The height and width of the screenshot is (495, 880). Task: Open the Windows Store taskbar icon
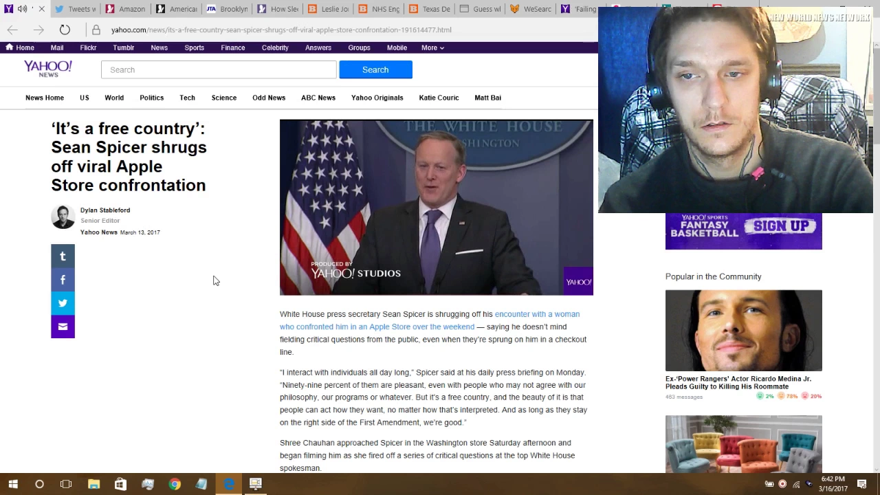click(x=120, y=484)
